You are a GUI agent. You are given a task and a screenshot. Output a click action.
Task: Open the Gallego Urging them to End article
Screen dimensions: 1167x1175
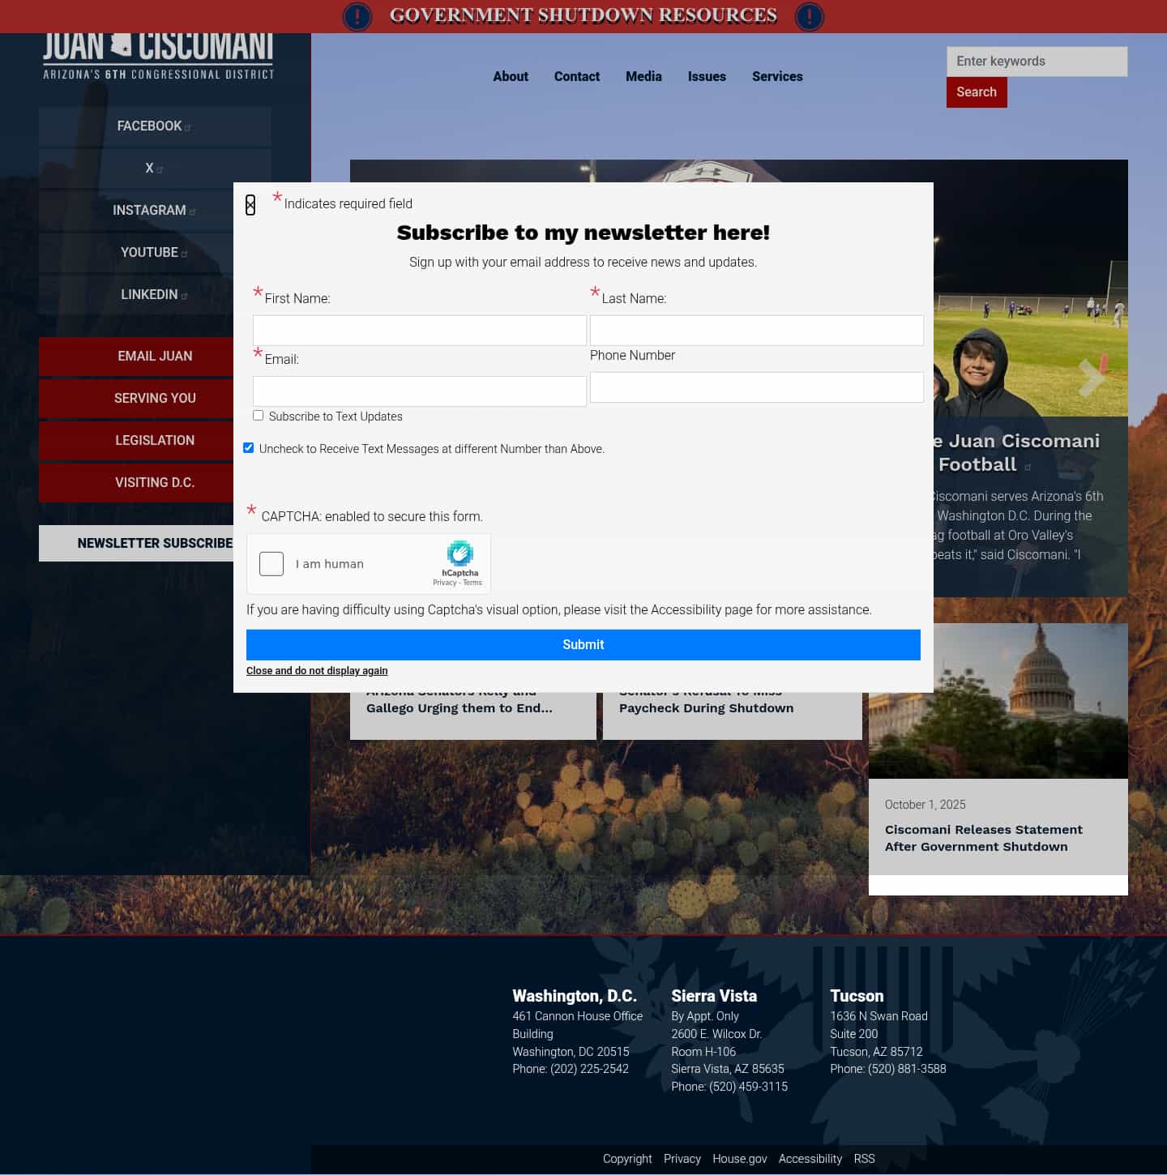point(460,707)
